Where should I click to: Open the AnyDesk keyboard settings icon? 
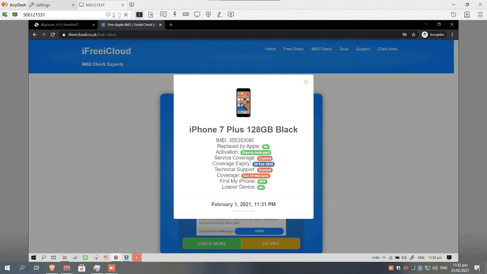186,15
